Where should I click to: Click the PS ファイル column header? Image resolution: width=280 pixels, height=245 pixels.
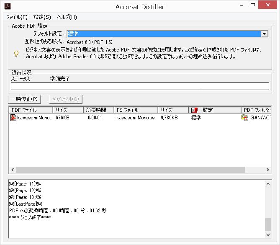click(136, 110)
